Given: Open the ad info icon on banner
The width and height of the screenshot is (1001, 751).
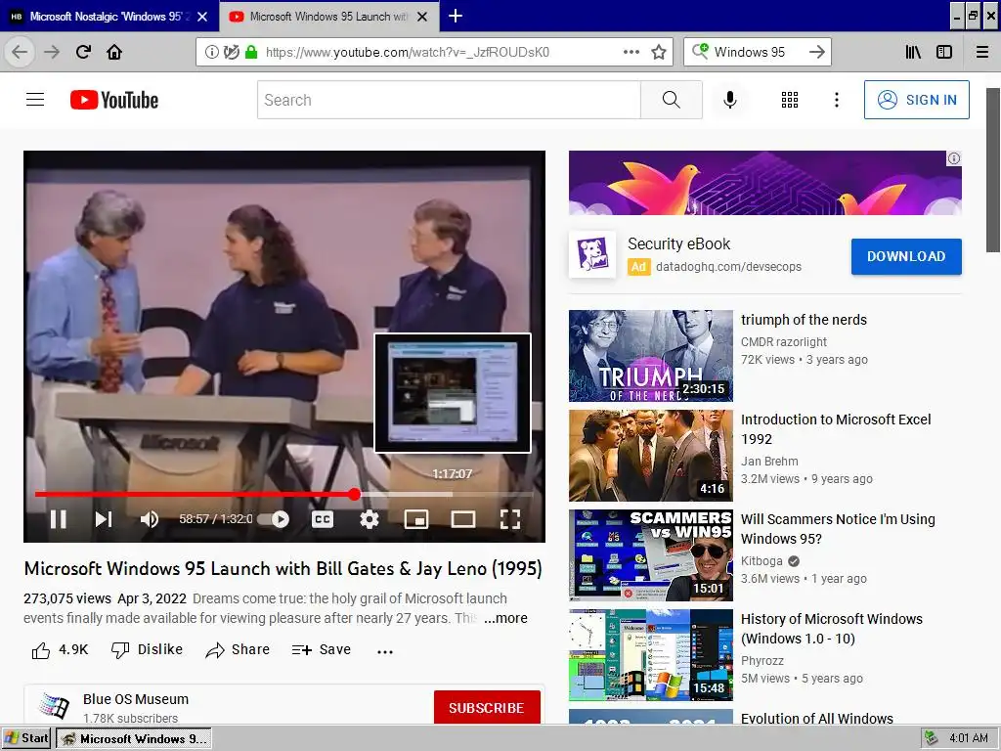Looking at the screenshot, I should tap(954, 158).
